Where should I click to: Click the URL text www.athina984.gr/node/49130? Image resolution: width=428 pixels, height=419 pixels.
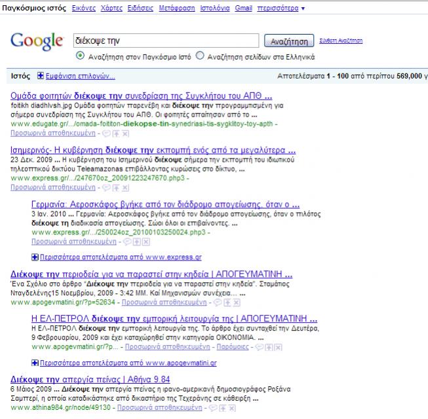point(61,408)
